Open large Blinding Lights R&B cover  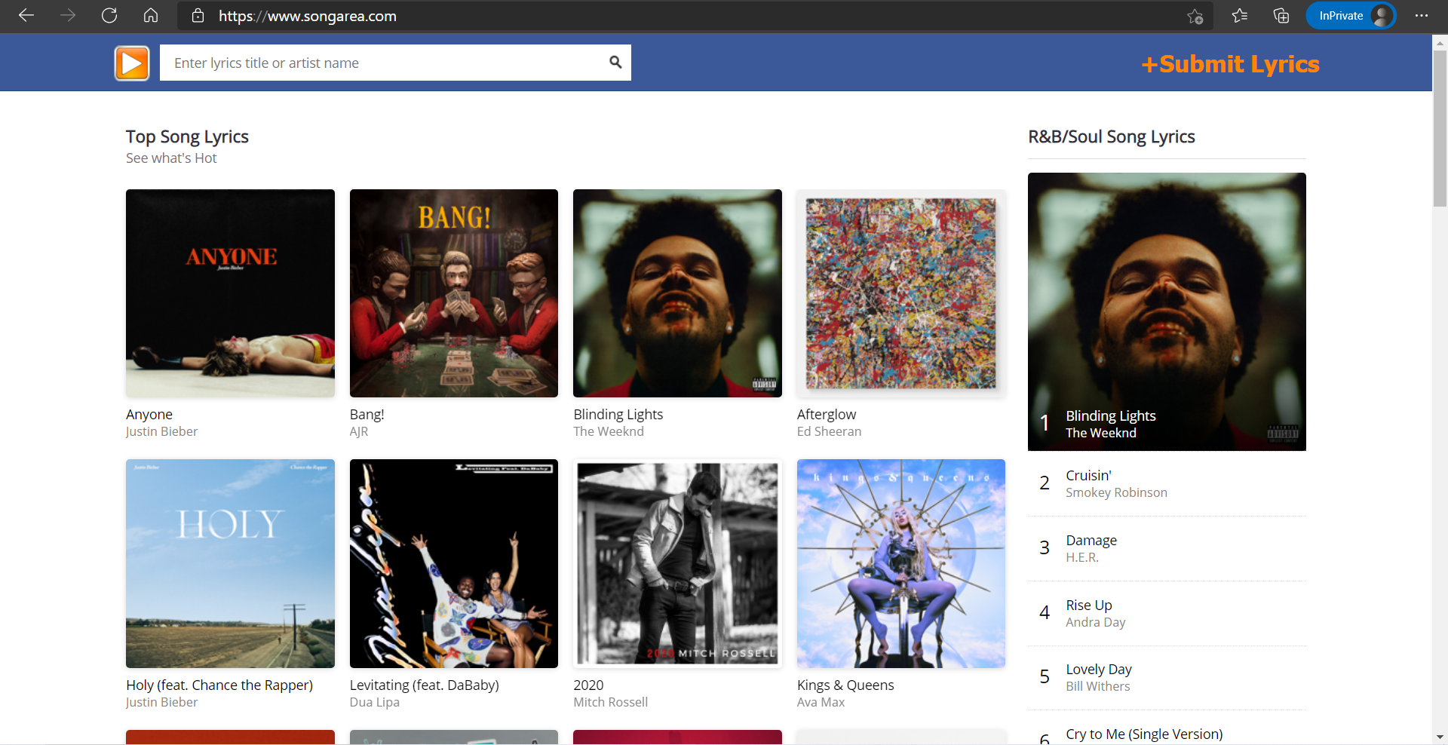click(1167, 311)
